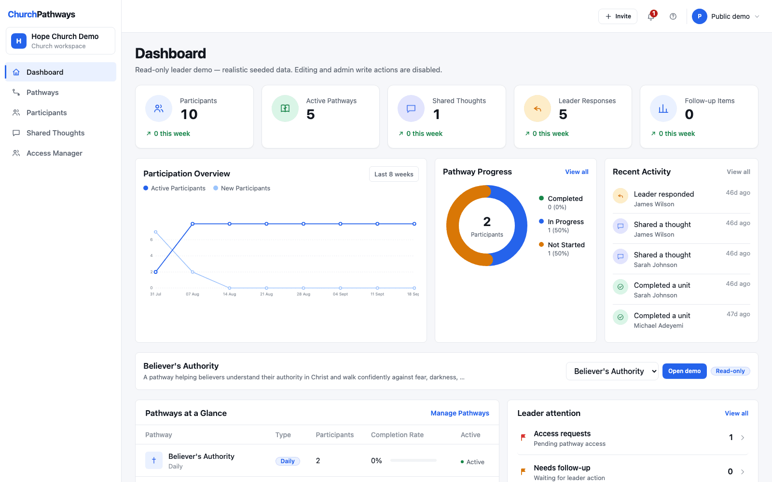Toggle the Not Started legend item
Screen dimensions: 772x482
tap(562, 249)
